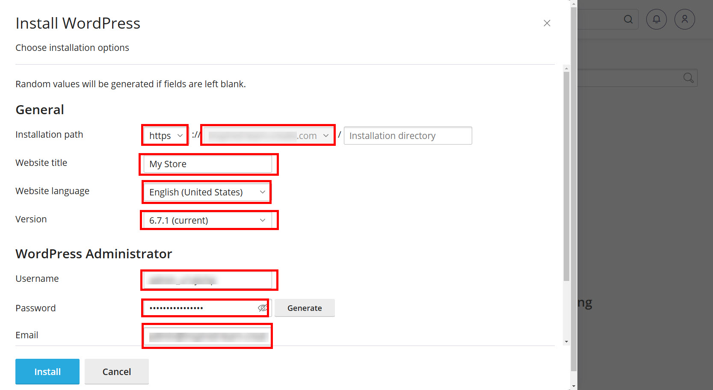
Task: Open the https protocol dropdown
Action: coord(165,136)
